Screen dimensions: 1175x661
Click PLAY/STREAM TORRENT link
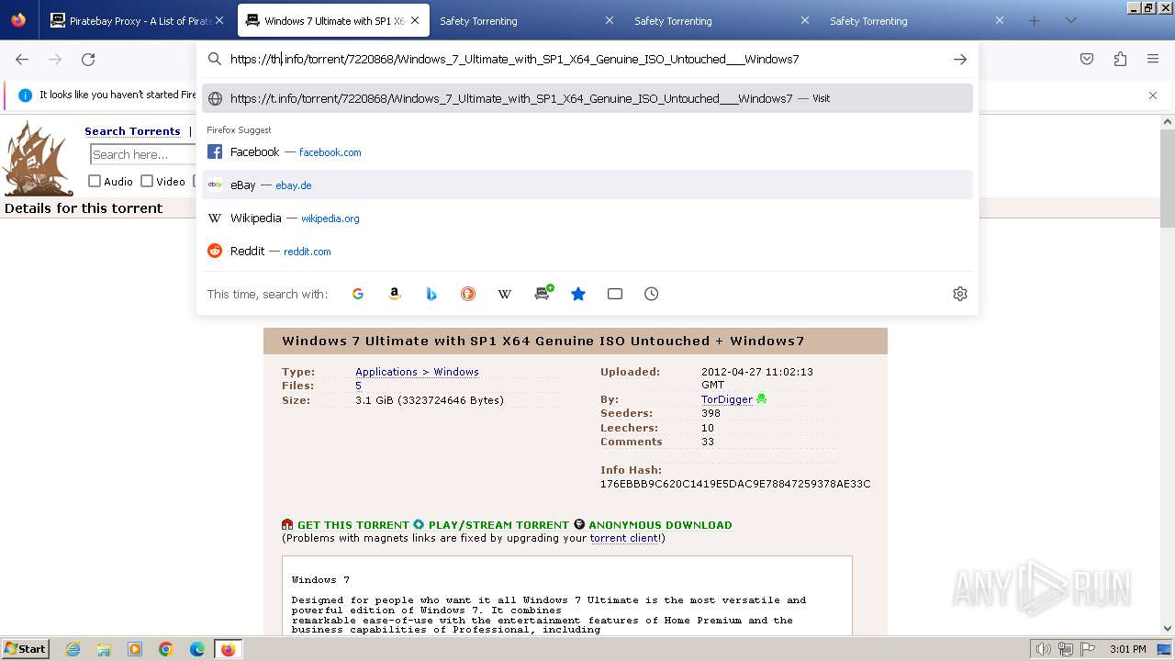click(x=498, y=525)
